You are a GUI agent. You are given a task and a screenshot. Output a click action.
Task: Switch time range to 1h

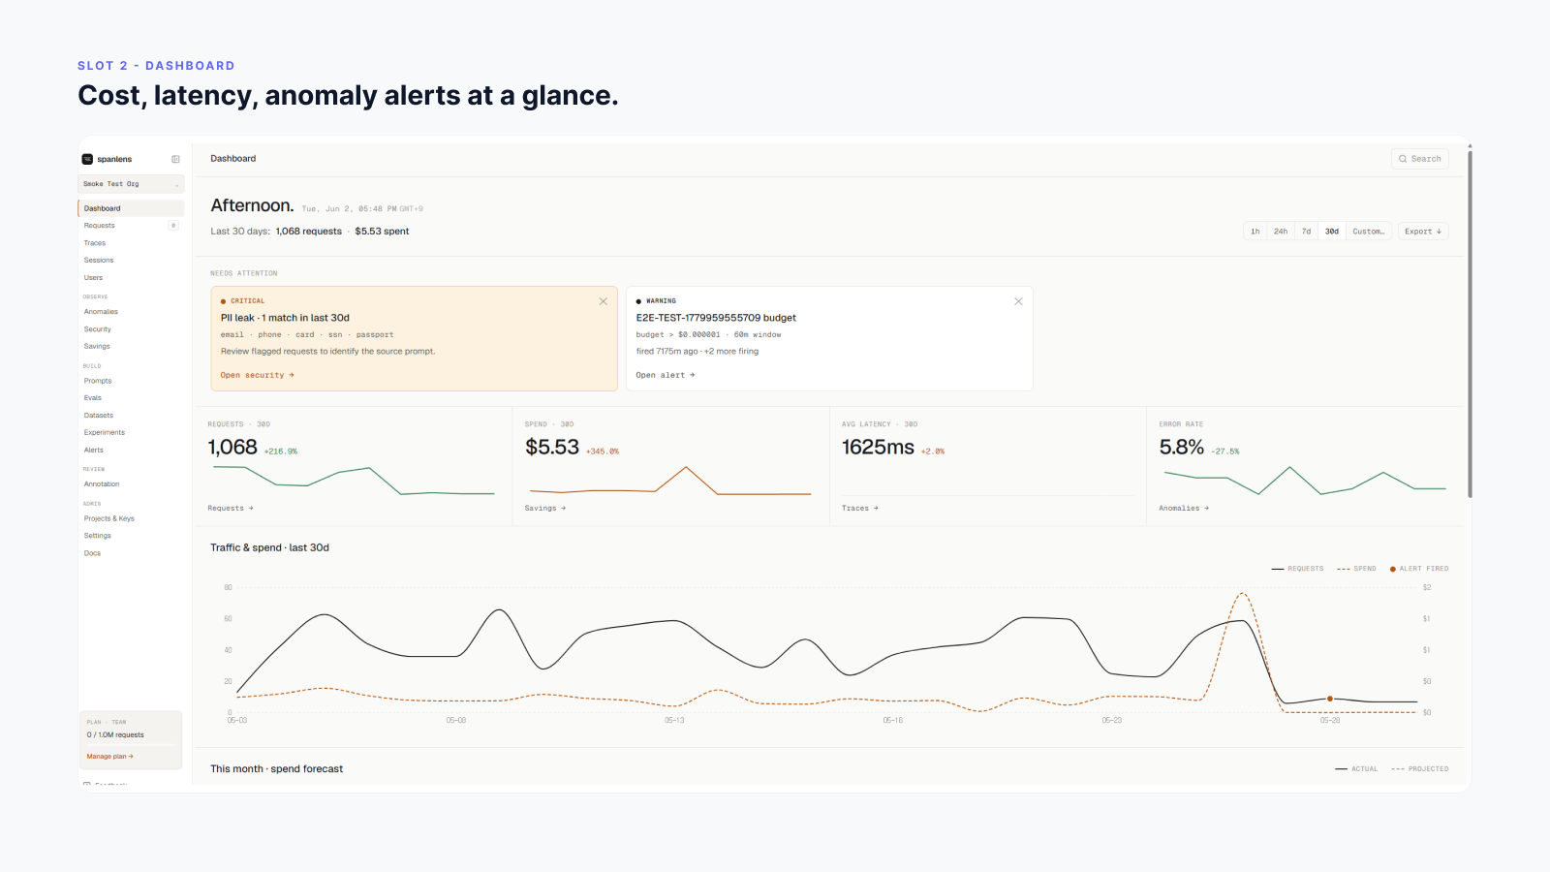click(x=1255, y=232)
